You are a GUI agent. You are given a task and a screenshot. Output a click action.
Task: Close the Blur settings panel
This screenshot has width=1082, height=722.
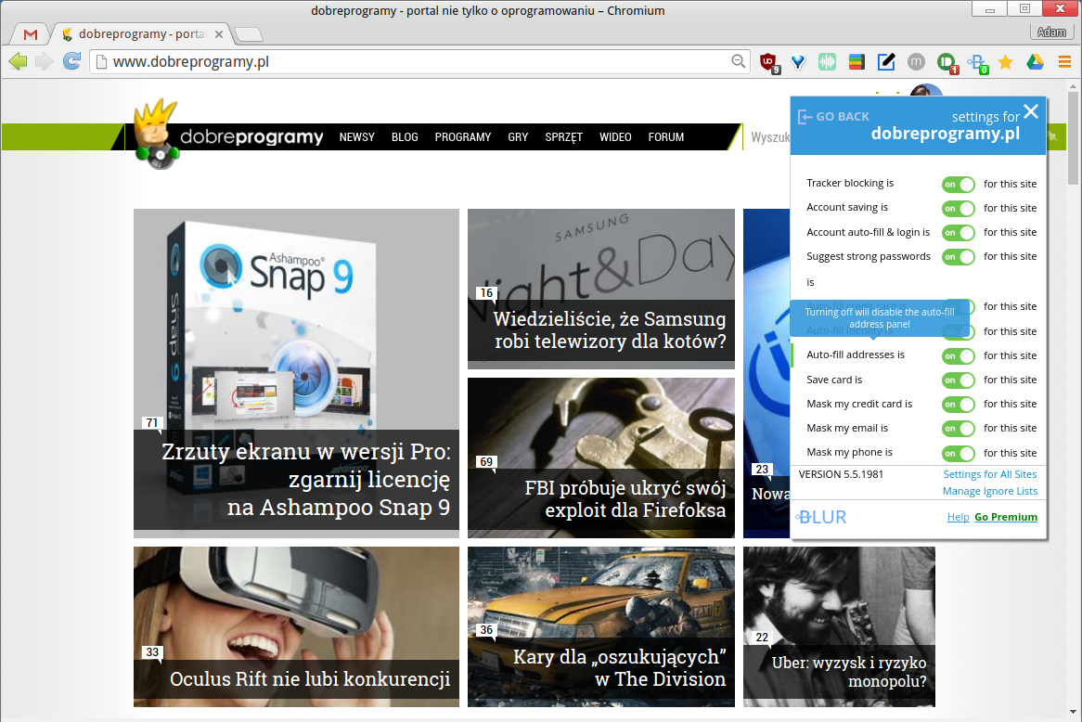pos(1031,111)
